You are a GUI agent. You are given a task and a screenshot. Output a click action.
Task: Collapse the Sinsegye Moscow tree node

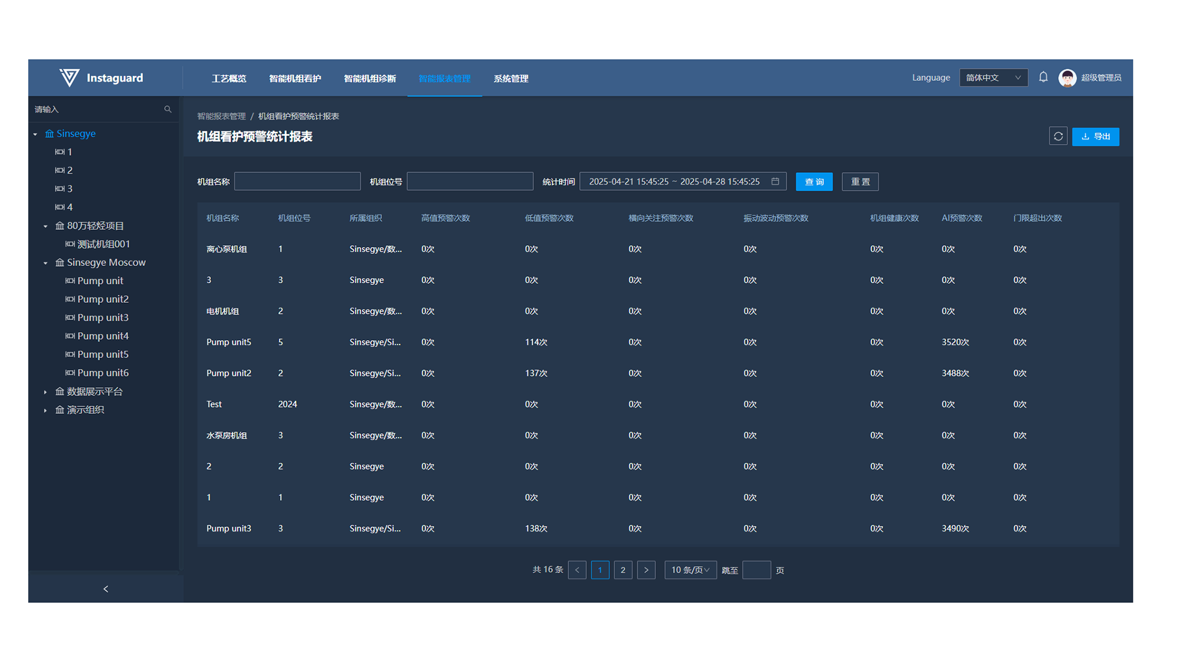click(x=45, y=263)
